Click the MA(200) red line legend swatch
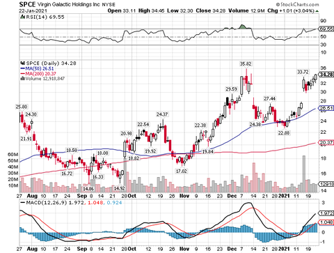The width and height of the screenshot is (334, 253). [22, 74]
